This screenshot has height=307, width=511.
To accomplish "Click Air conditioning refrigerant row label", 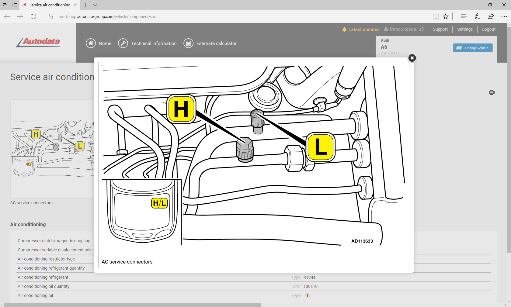I will coord(43,277).
